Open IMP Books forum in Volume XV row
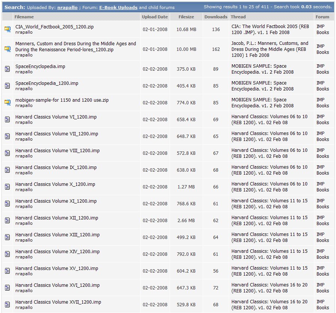This screenshot has width=336, height=313. tap(323, 271)
